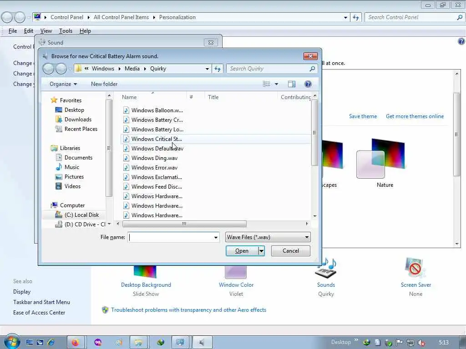Expand the File name combo box dropdown
The height and width of the screenshot is (349, 466).
216,237
